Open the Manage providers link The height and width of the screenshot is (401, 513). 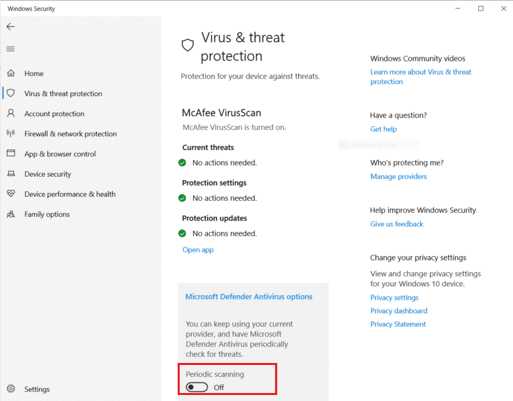click(x=398, y=177)
